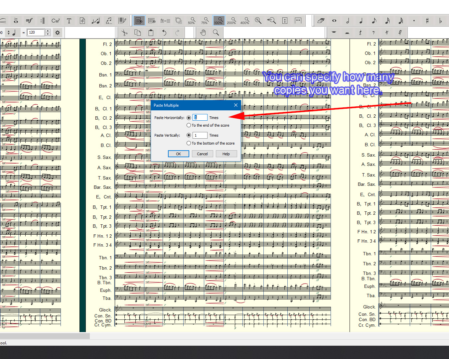Choose 'To the bottom of the score'

(x=189, y=143)
